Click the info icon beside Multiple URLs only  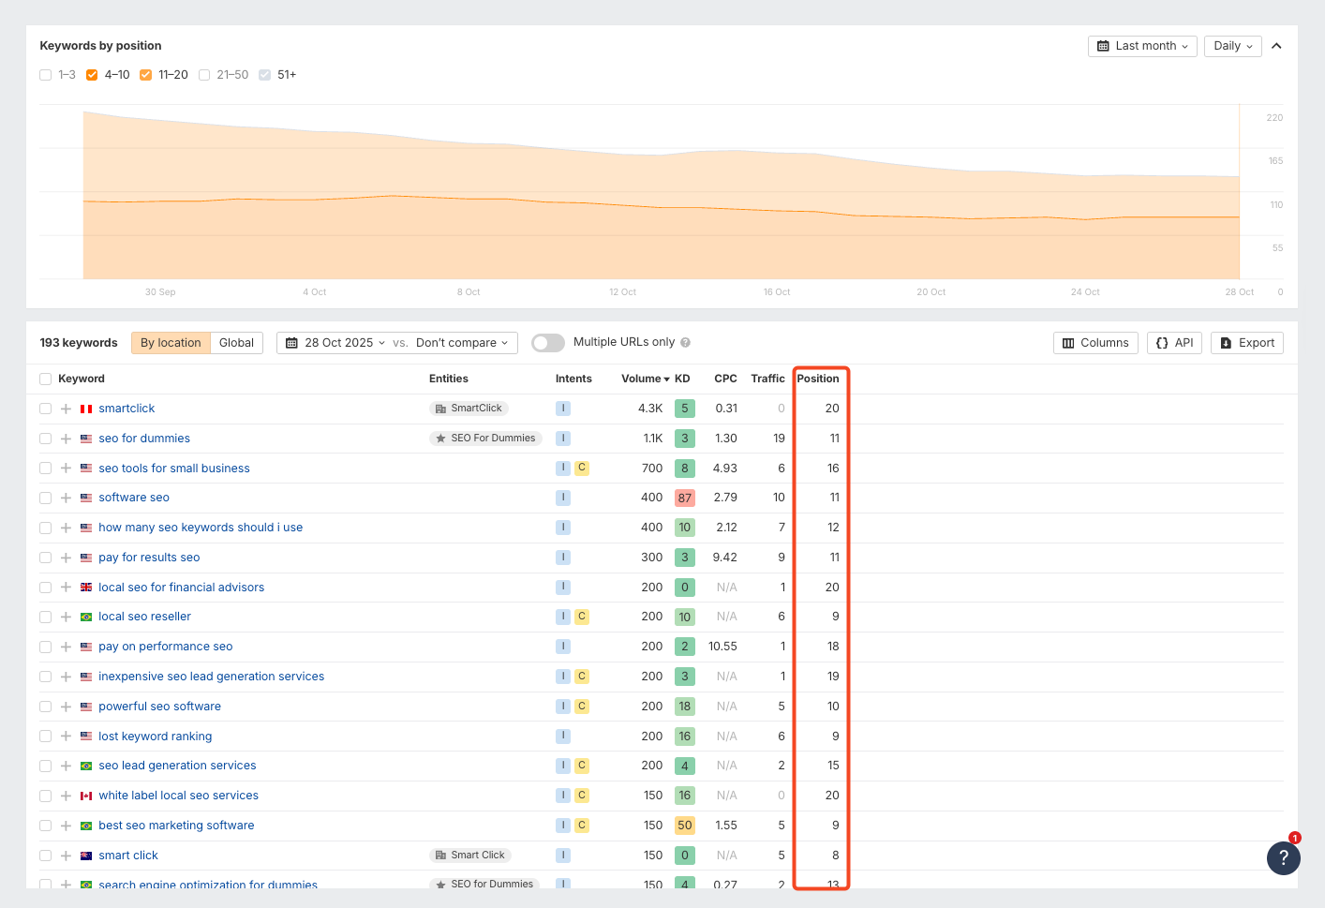pyautogui.click(x=685, y=343)
